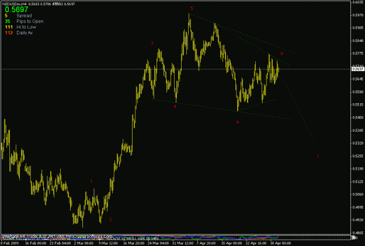
Task: Click the '16 Mar 20:00' time label
Action: pyautogui.click(x=133, y=243)
